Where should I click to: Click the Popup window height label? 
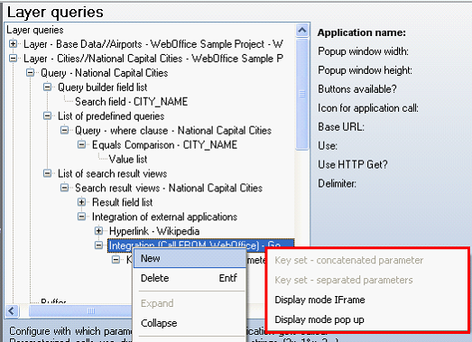coord(365,70)
